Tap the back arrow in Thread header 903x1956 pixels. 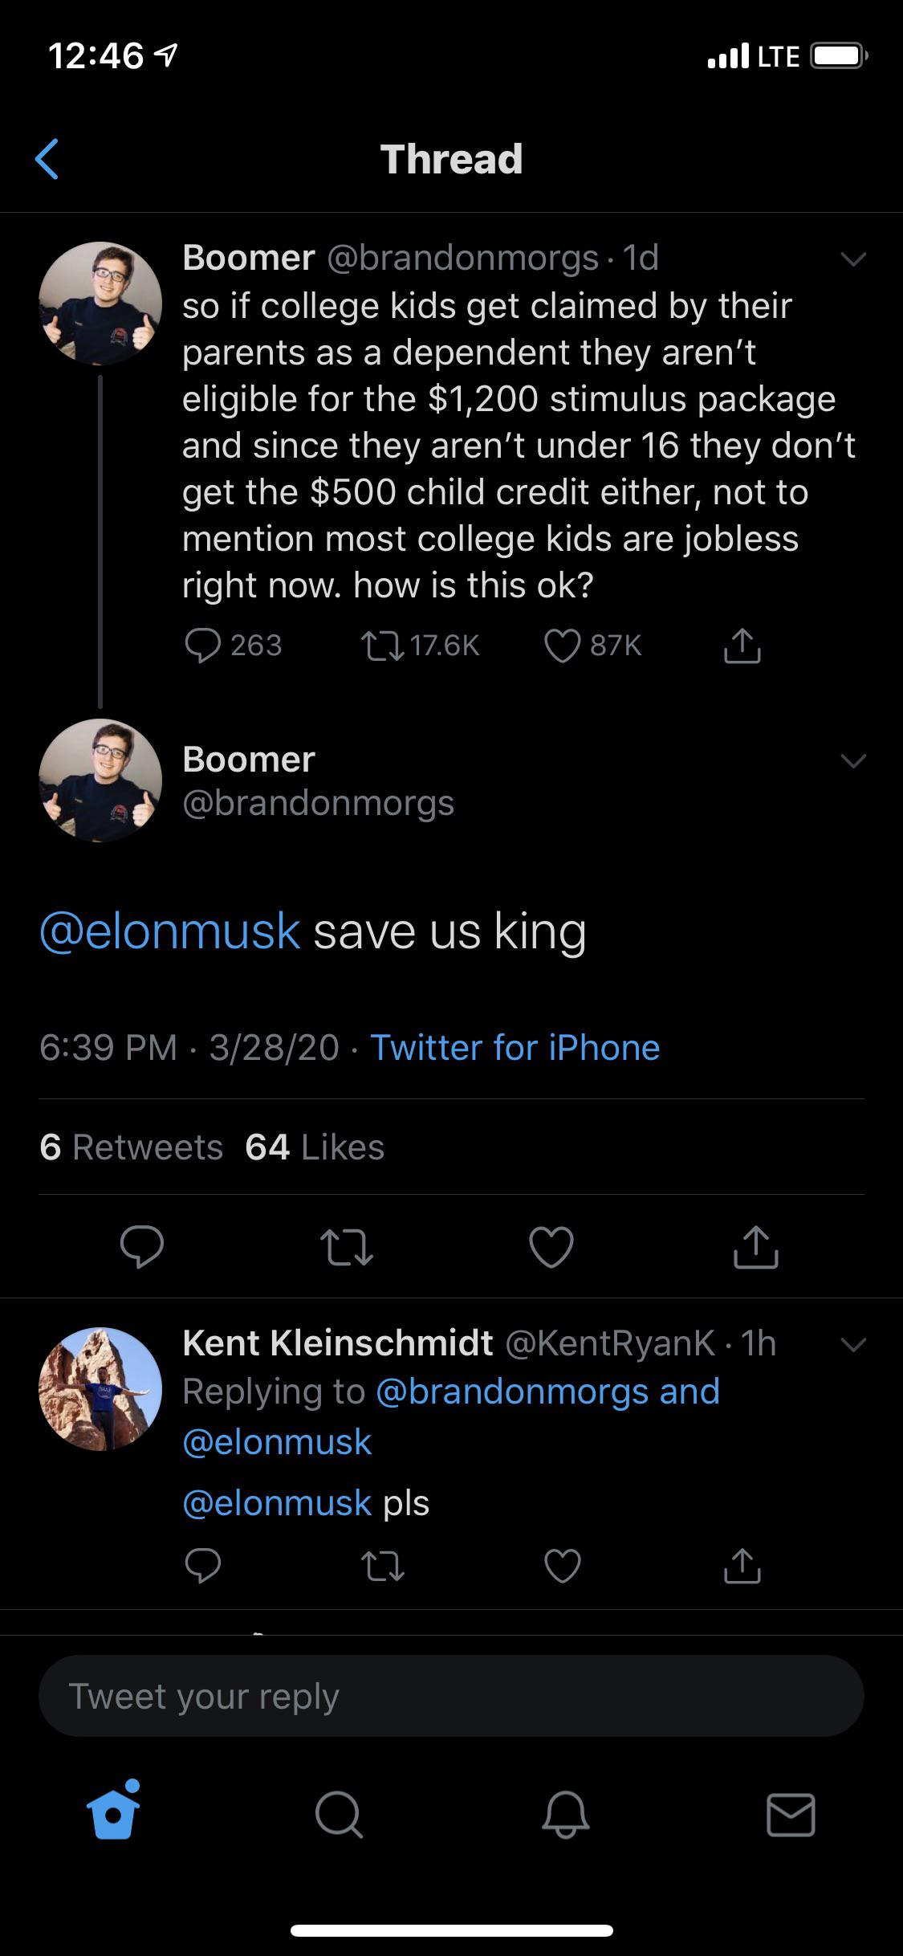pos(47,159)
